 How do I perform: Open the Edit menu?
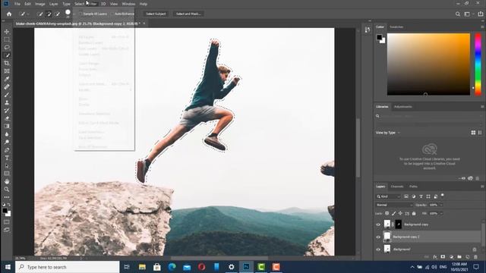(27, 4)
